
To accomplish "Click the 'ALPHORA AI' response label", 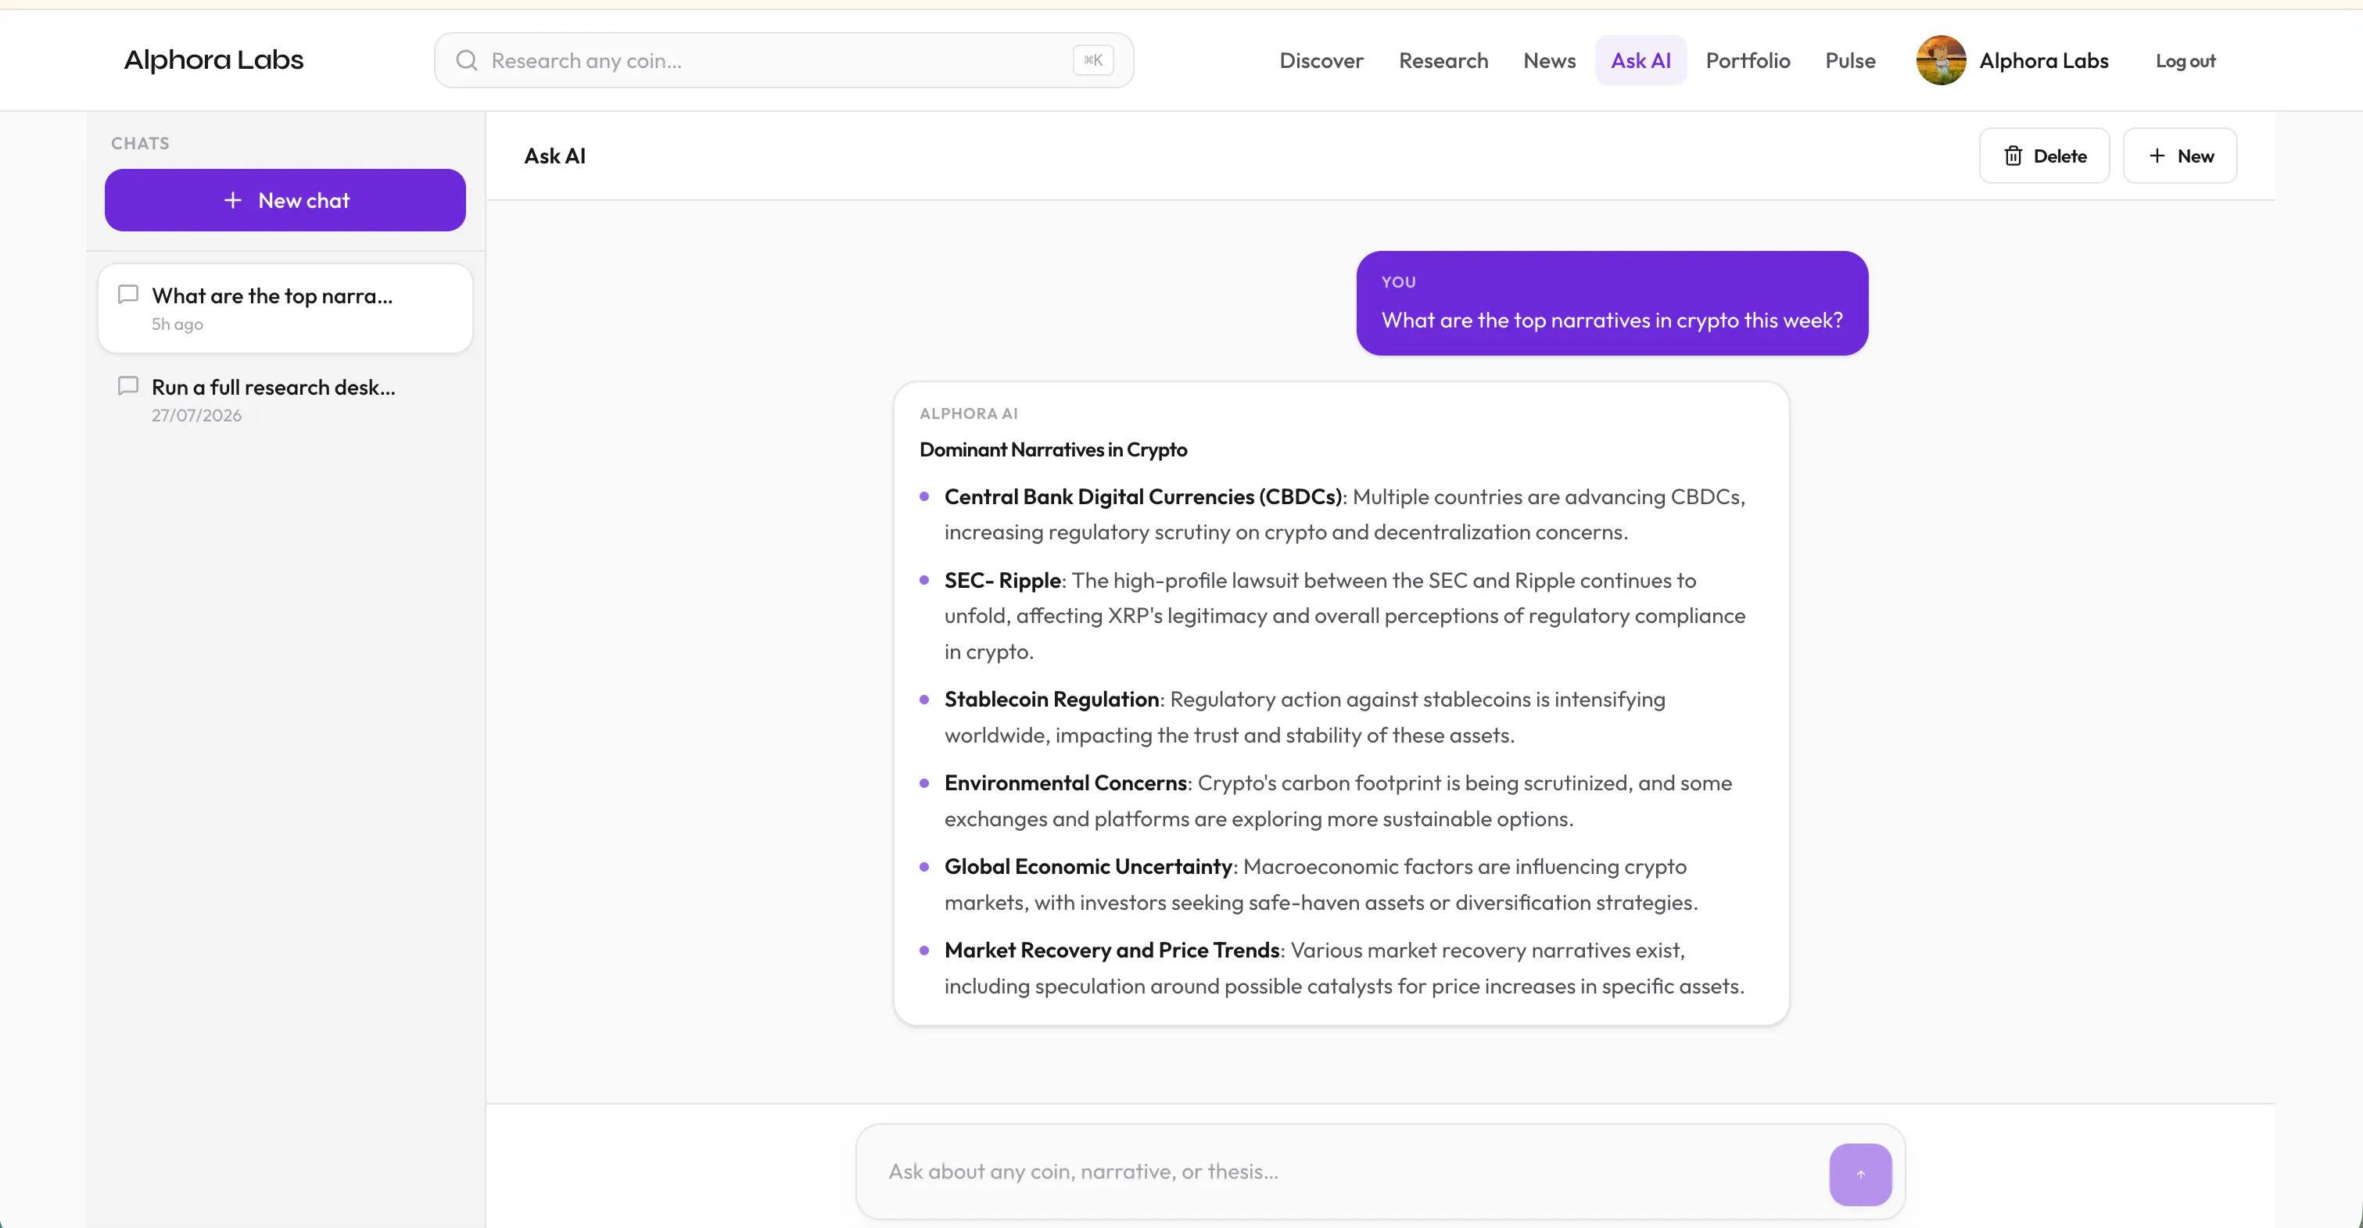I will click(969, 414).
